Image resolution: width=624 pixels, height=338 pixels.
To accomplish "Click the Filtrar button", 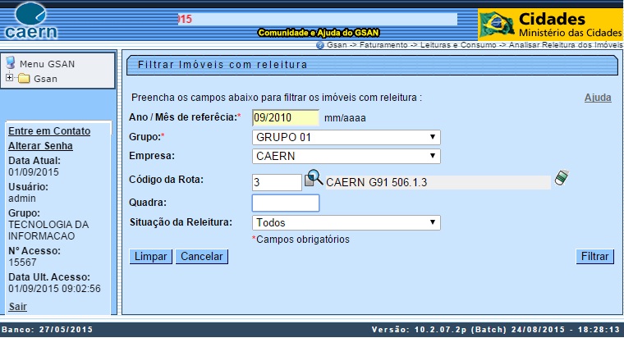I will [x=594, y=257].
